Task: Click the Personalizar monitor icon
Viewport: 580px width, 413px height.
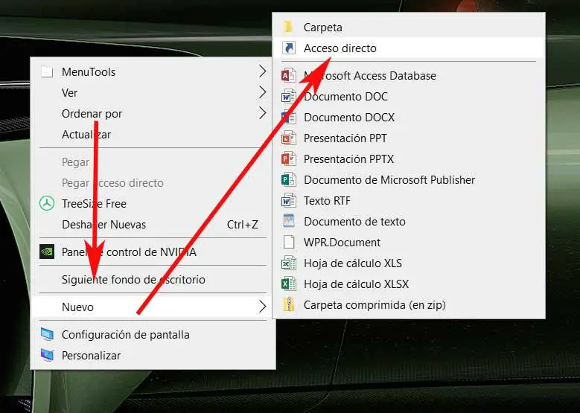Action: point(47,355)
